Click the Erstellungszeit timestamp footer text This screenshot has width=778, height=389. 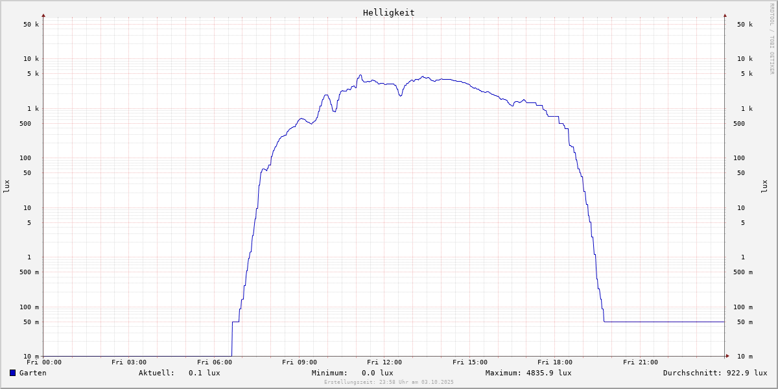click(x=389, y=382)
